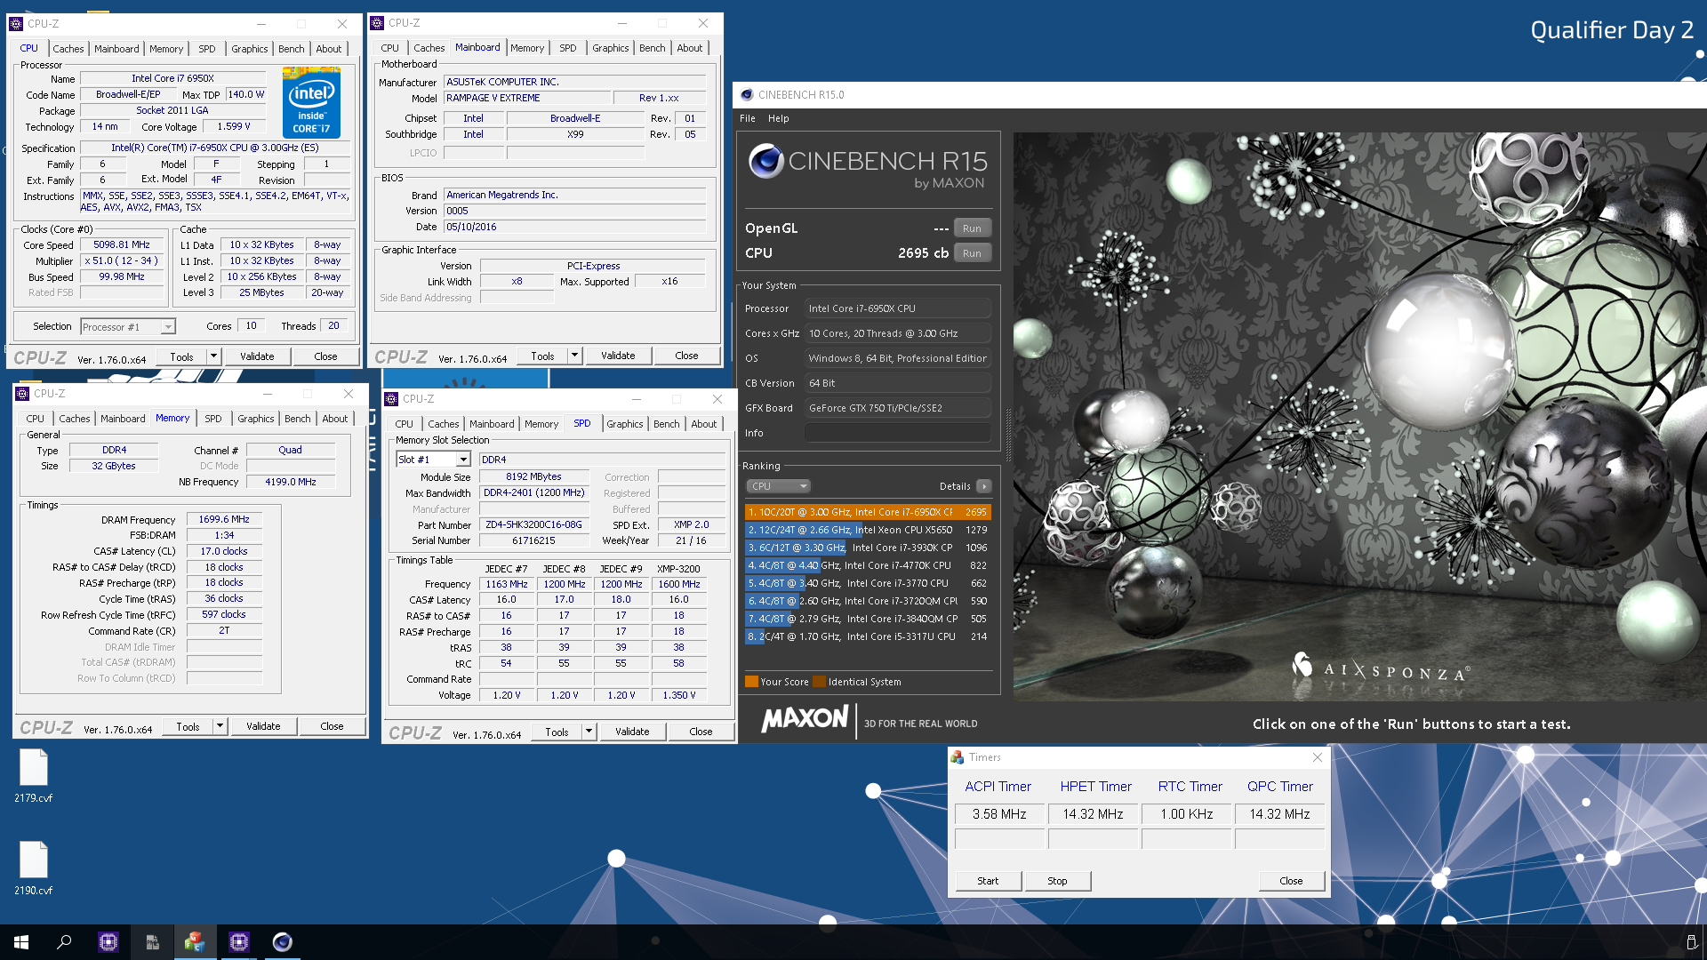Click BIOS Date 05/10/2016 field

click(x=574, y=227)
